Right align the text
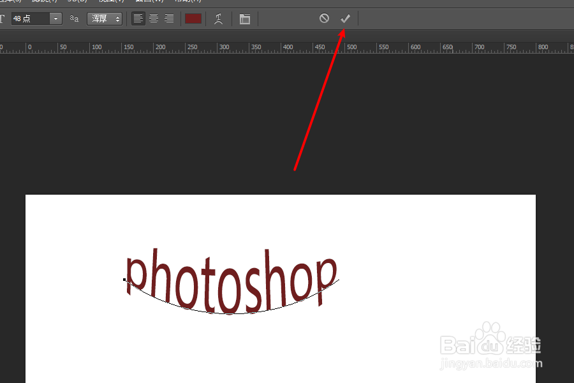Viewport: 574px width, 383px height. [x=169, y=19]
